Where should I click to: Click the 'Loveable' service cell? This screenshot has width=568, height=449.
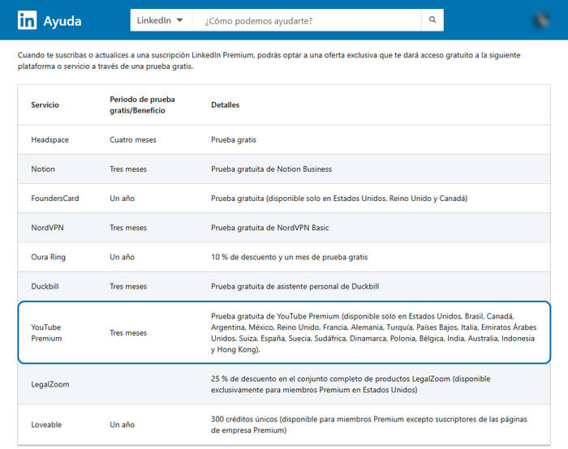pyautogui.click(x=46, y=425)
